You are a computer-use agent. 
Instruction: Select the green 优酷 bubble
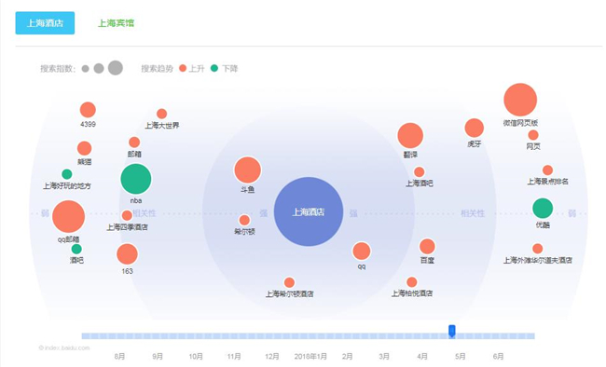[543, 209]
